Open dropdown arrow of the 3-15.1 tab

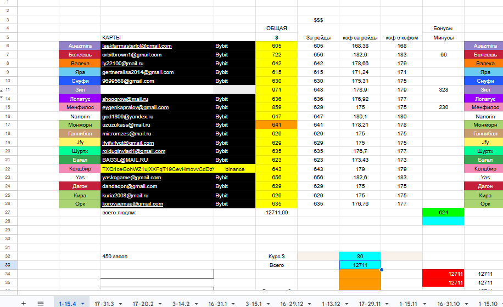coord(268,304)
